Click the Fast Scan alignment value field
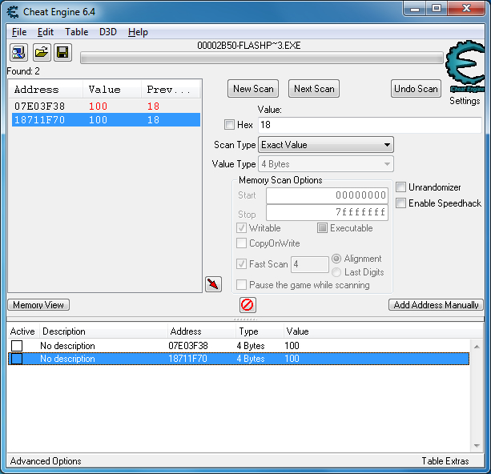Viewport: 491px width, 474px height. [x=310, y=264]
